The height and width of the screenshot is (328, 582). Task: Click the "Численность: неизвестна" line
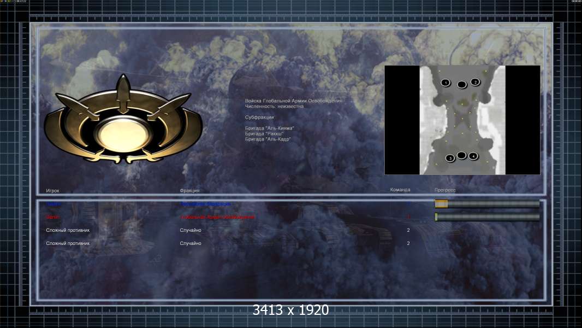coord(274,106)
